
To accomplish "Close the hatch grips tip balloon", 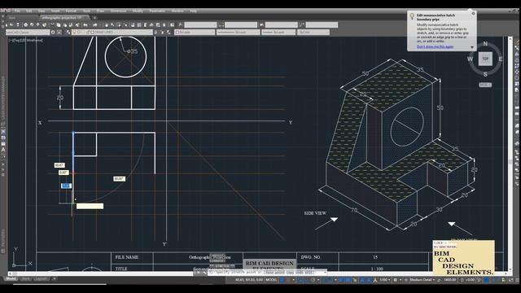I will pyautogui.click(x=473, y=14).
